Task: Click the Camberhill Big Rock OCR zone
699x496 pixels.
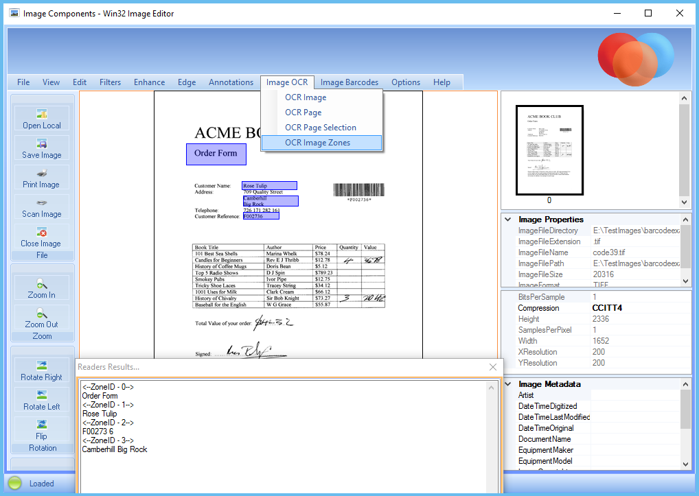Action: [x=271, y=201]
